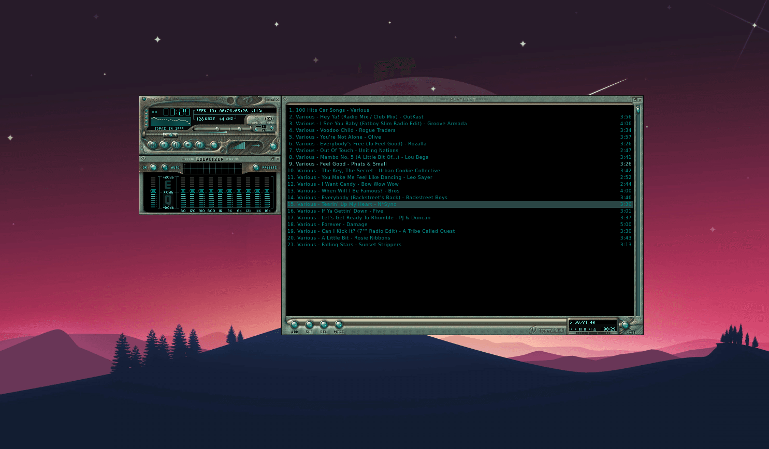Viewport: 769px width, 449px height.
Task: Stop playback with main player Stop button
Action: 188,145
